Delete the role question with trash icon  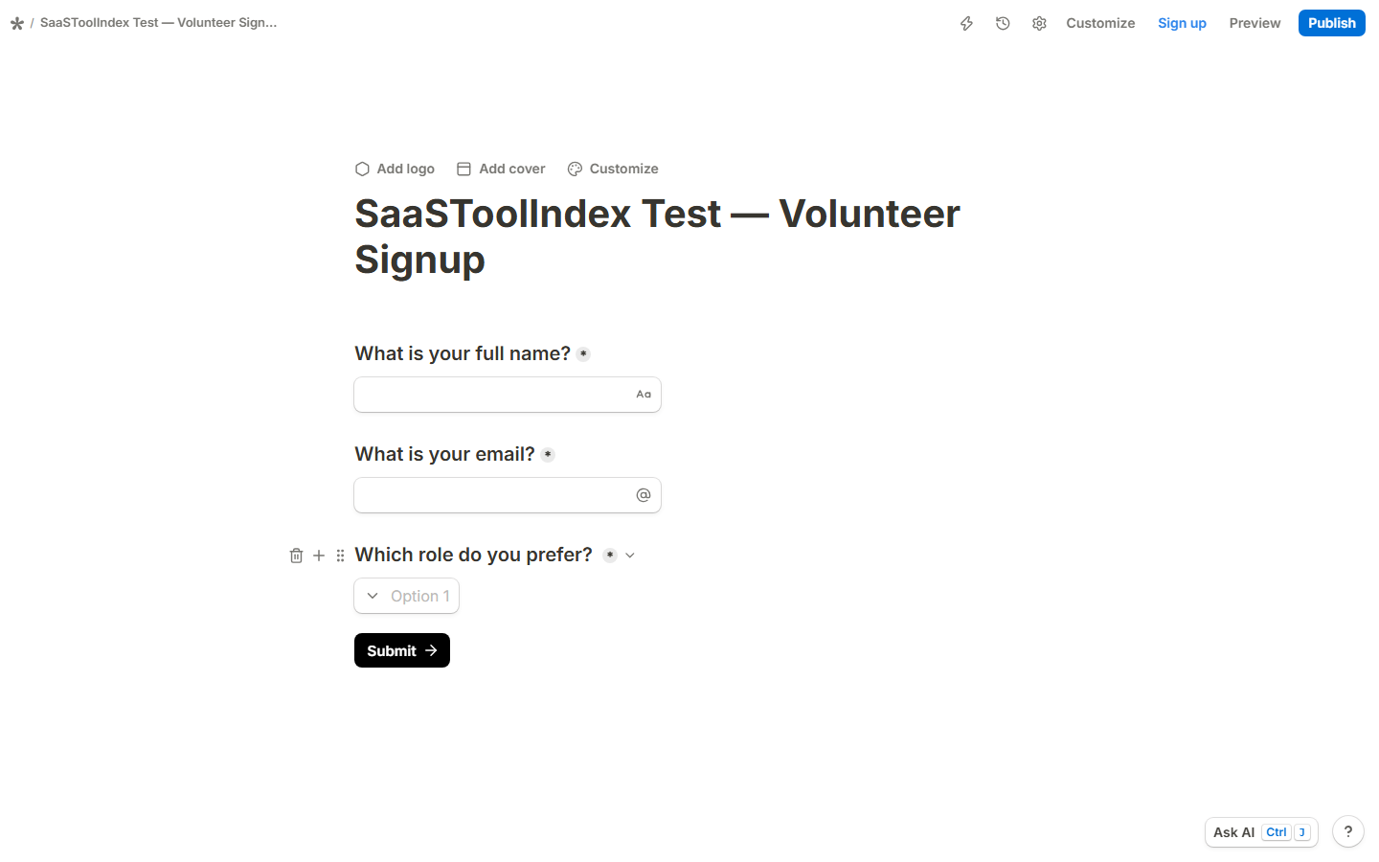tap(297, 556)
